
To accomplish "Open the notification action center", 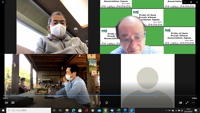I will click(x=196, y=110).
